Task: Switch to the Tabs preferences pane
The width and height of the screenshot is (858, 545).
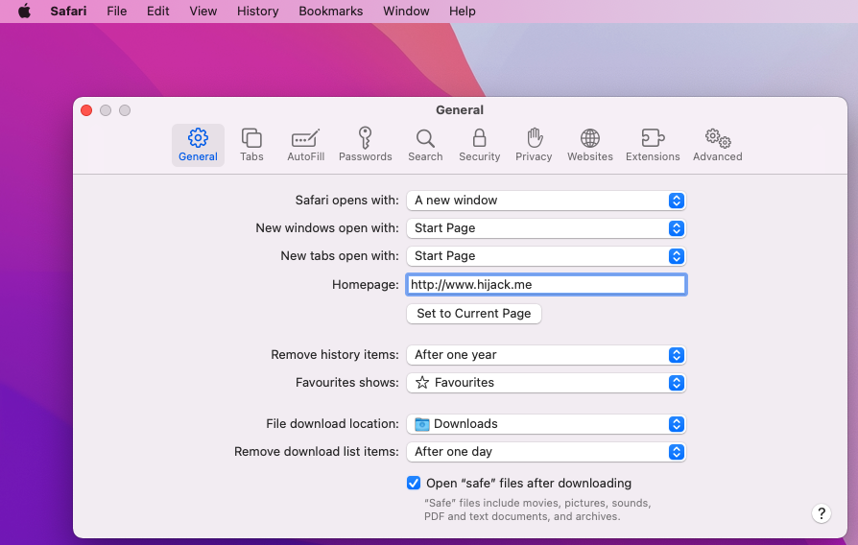Action: click(x=251, y=145)
